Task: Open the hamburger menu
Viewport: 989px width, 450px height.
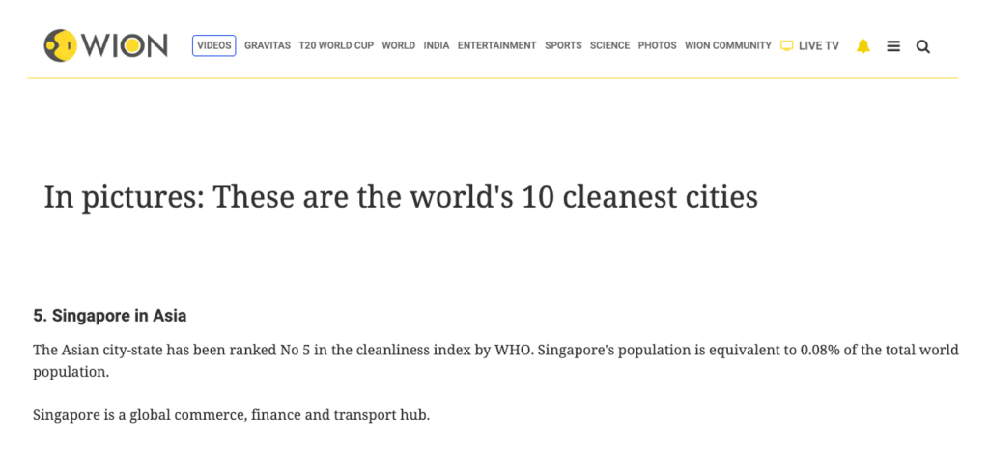Action: [893, 46]
